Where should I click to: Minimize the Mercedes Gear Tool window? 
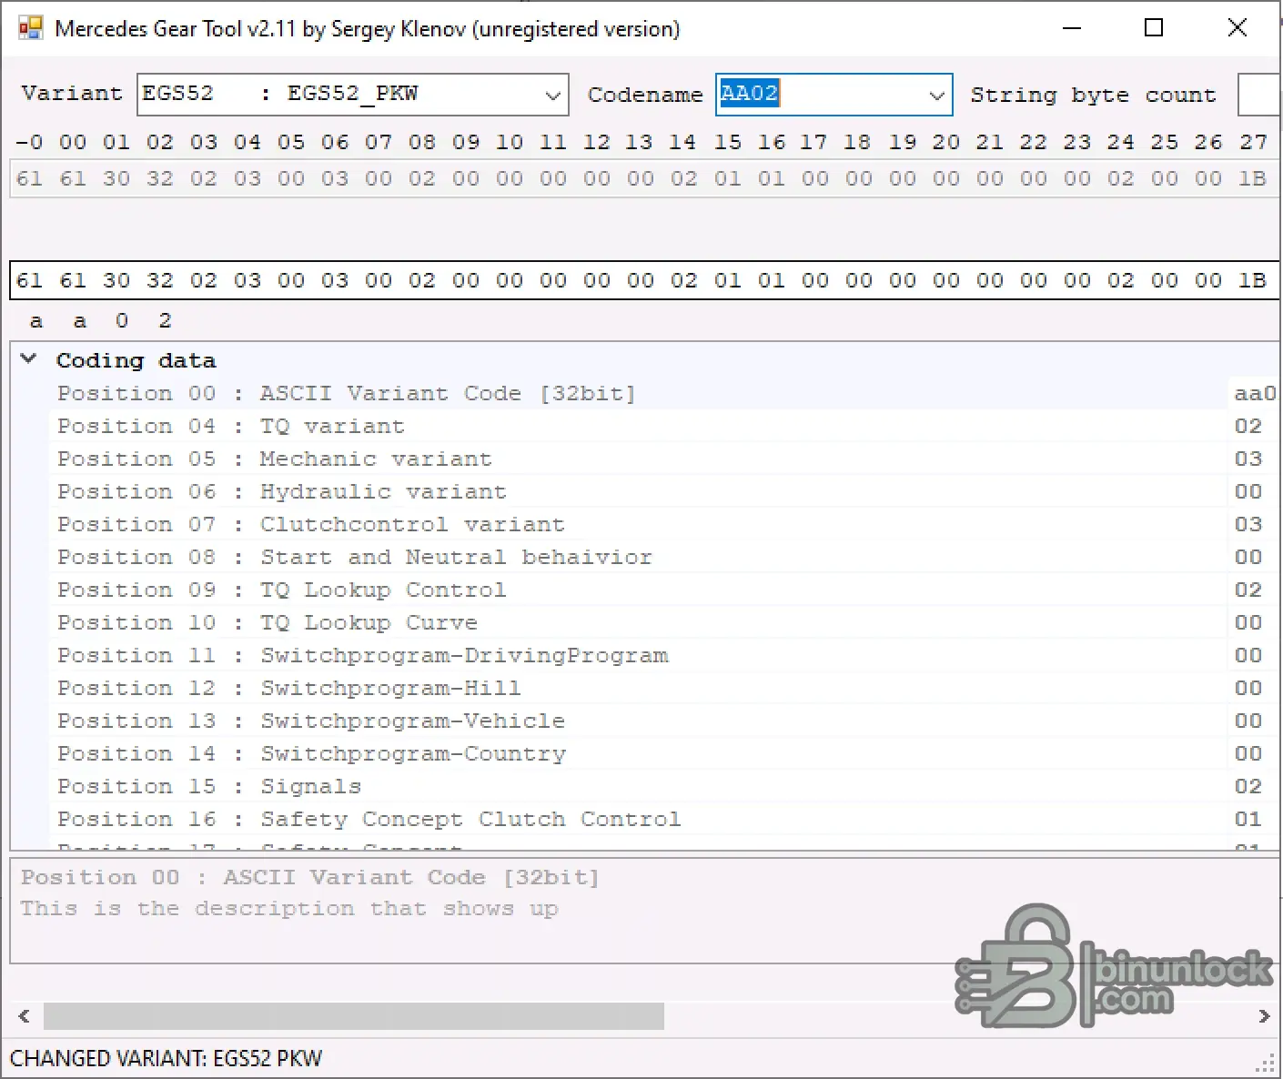tap(1072, 28)
